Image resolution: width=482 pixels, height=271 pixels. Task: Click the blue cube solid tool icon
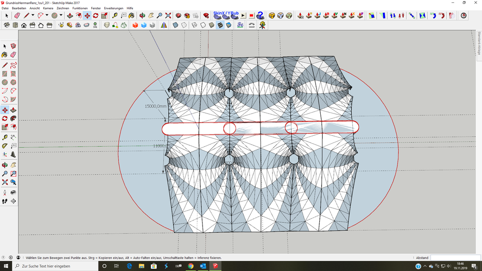pos(144,25)
